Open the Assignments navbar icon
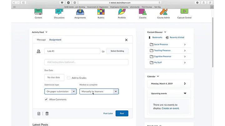The image size is (225, 126). pos(80,12)
